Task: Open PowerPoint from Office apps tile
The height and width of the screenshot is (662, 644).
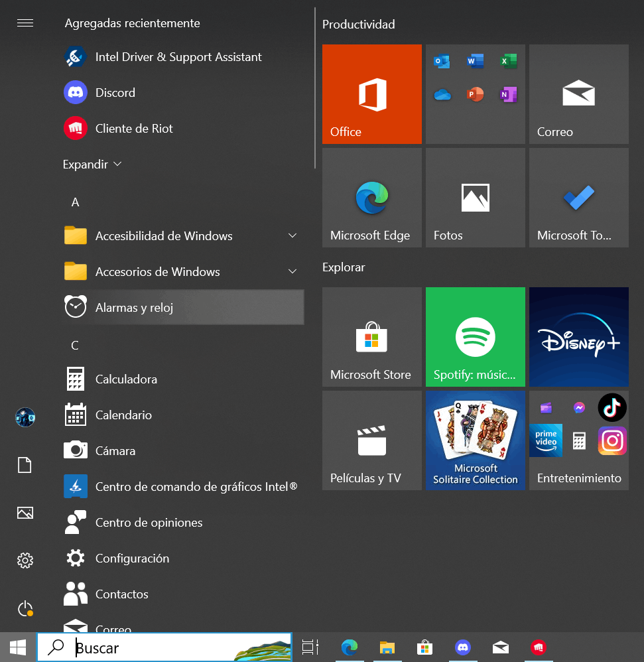Action: coord(475,95)
